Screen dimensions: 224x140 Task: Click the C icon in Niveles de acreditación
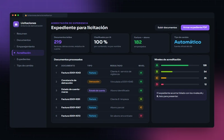tap(157, 78)
